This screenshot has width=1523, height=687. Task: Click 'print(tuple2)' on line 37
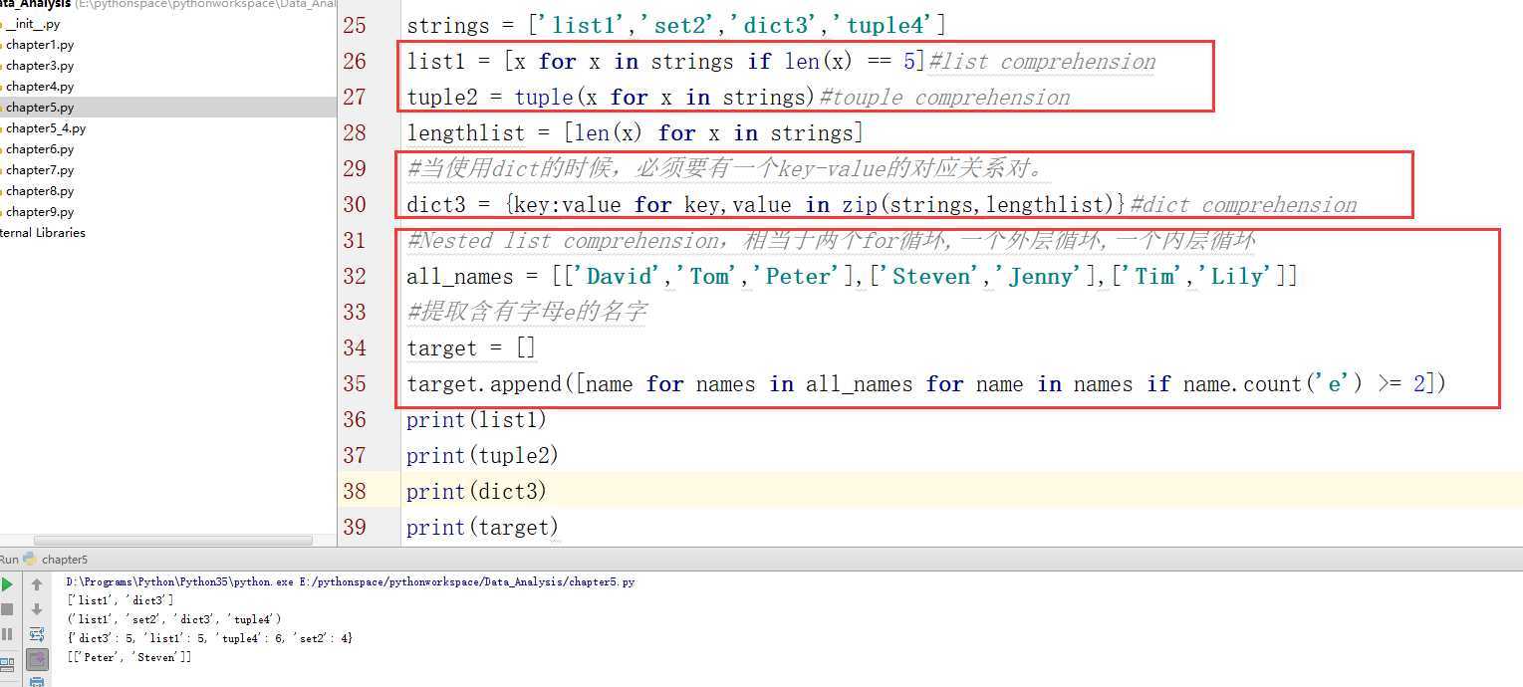tap(483, 456)
